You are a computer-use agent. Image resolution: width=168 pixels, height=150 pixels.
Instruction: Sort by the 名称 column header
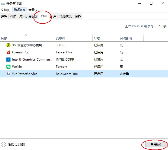27,38
